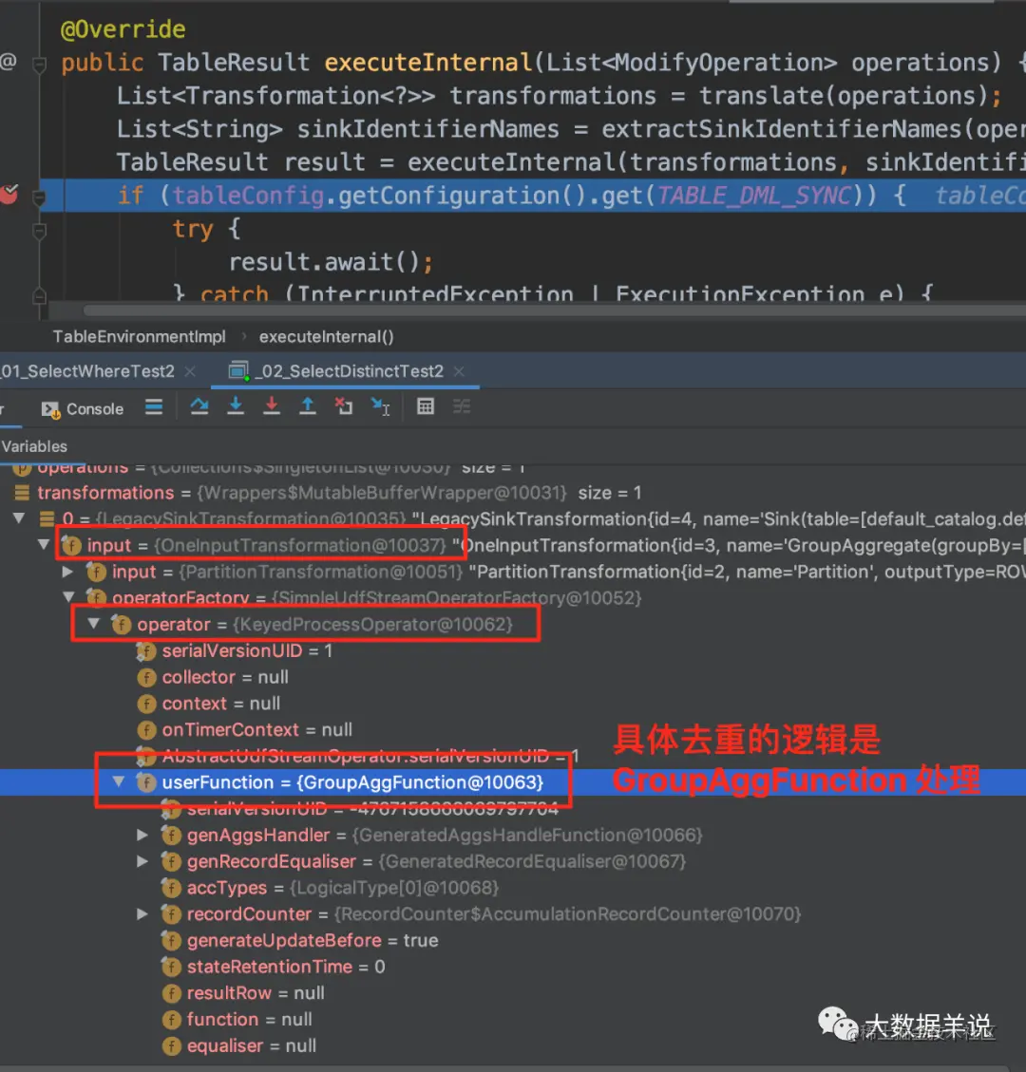
Task: Click TABLE_DML_SYNC constant in code
Action: [755, 196]
